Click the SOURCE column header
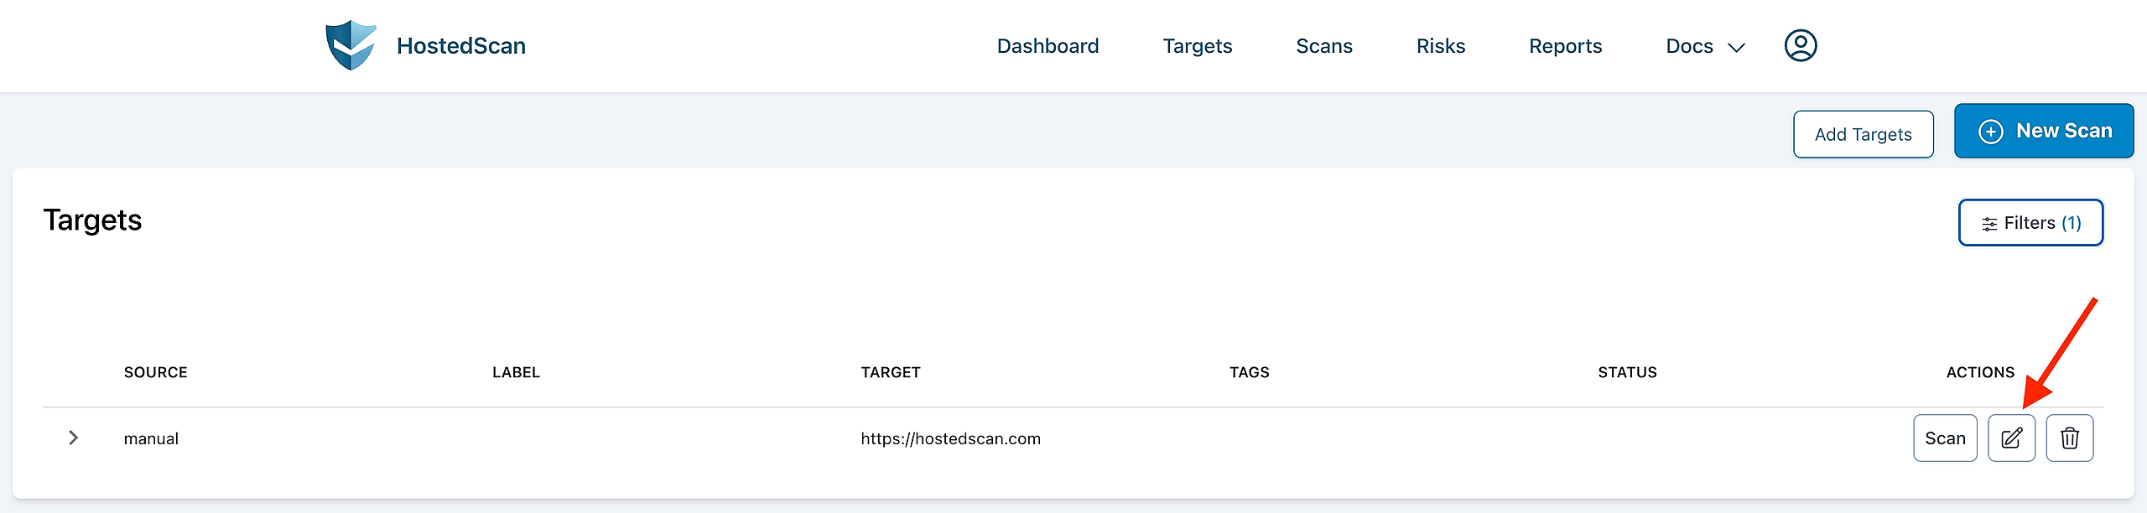This screenshot has height=513, width=2147. [x=155, y=372]
